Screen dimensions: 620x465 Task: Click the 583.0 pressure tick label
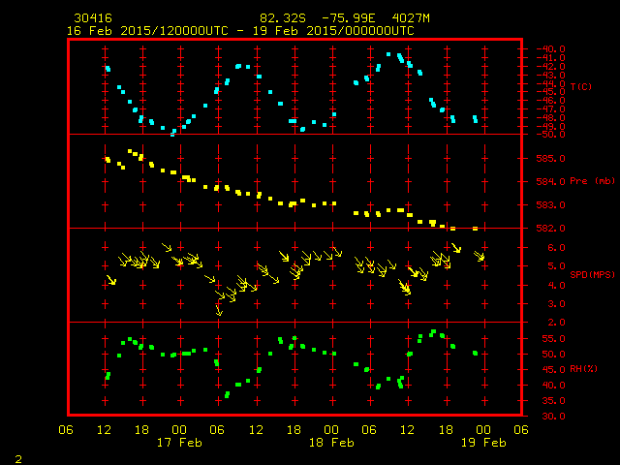coord(550,205)
